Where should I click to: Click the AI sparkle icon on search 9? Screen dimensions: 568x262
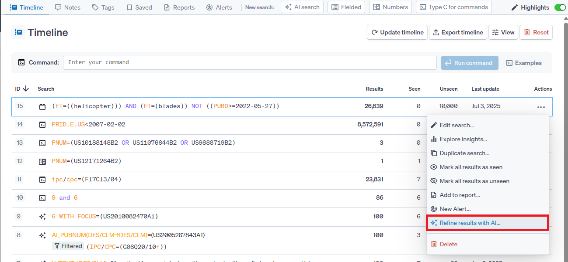pyautogui.click(x=42, y=216)
